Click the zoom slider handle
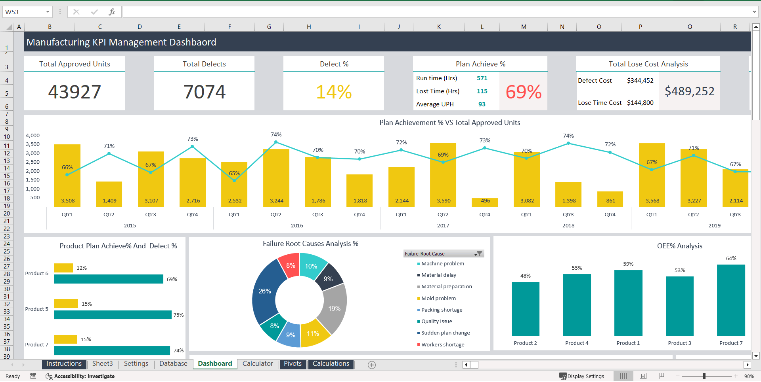Screen dimensions: 761x382 click(x=704, y=376)
